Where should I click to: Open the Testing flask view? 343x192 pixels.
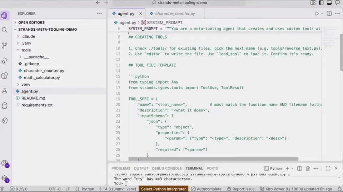point(4,91)
